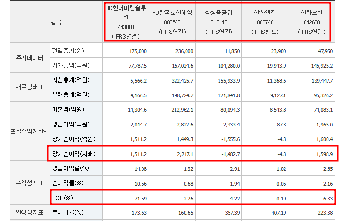The width and height of the screenshot is (339, 221).
Task: Click the 자산총계(억원) row label
Action: point(71,80)
